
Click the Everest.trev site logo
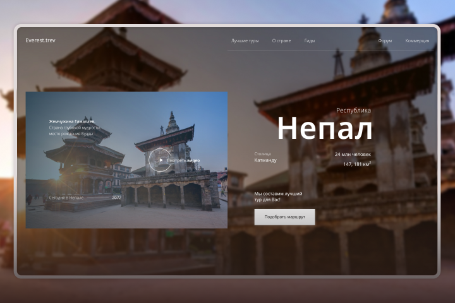(40, 40)
